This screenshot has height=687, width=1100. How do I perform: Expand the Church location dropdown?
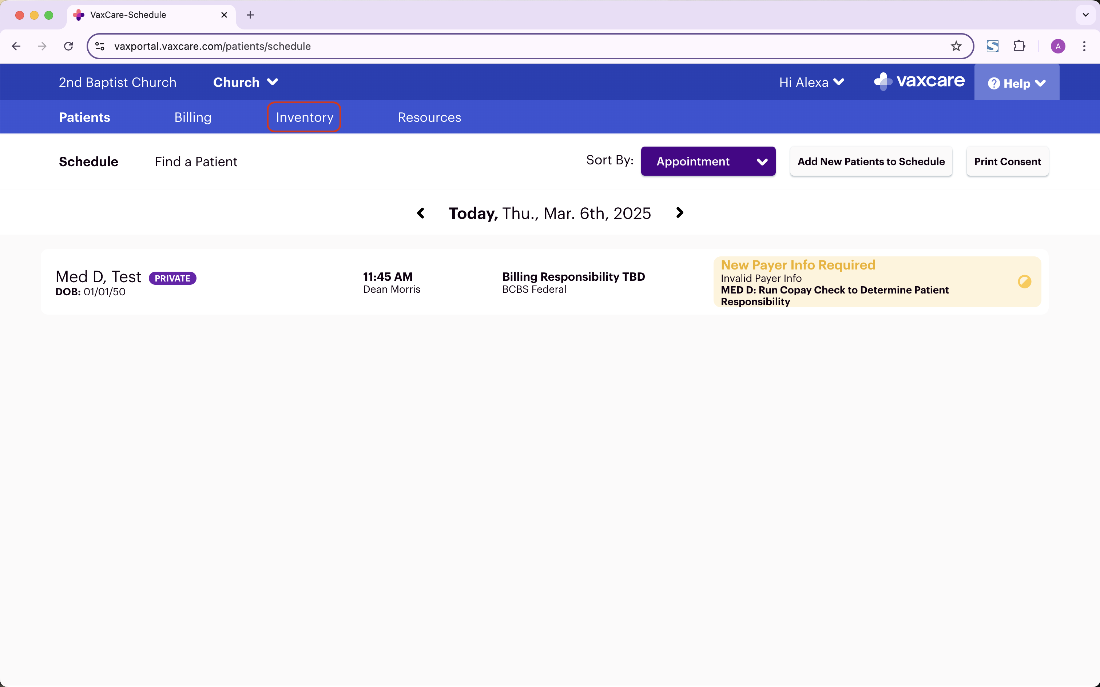[x=246, y=82]
